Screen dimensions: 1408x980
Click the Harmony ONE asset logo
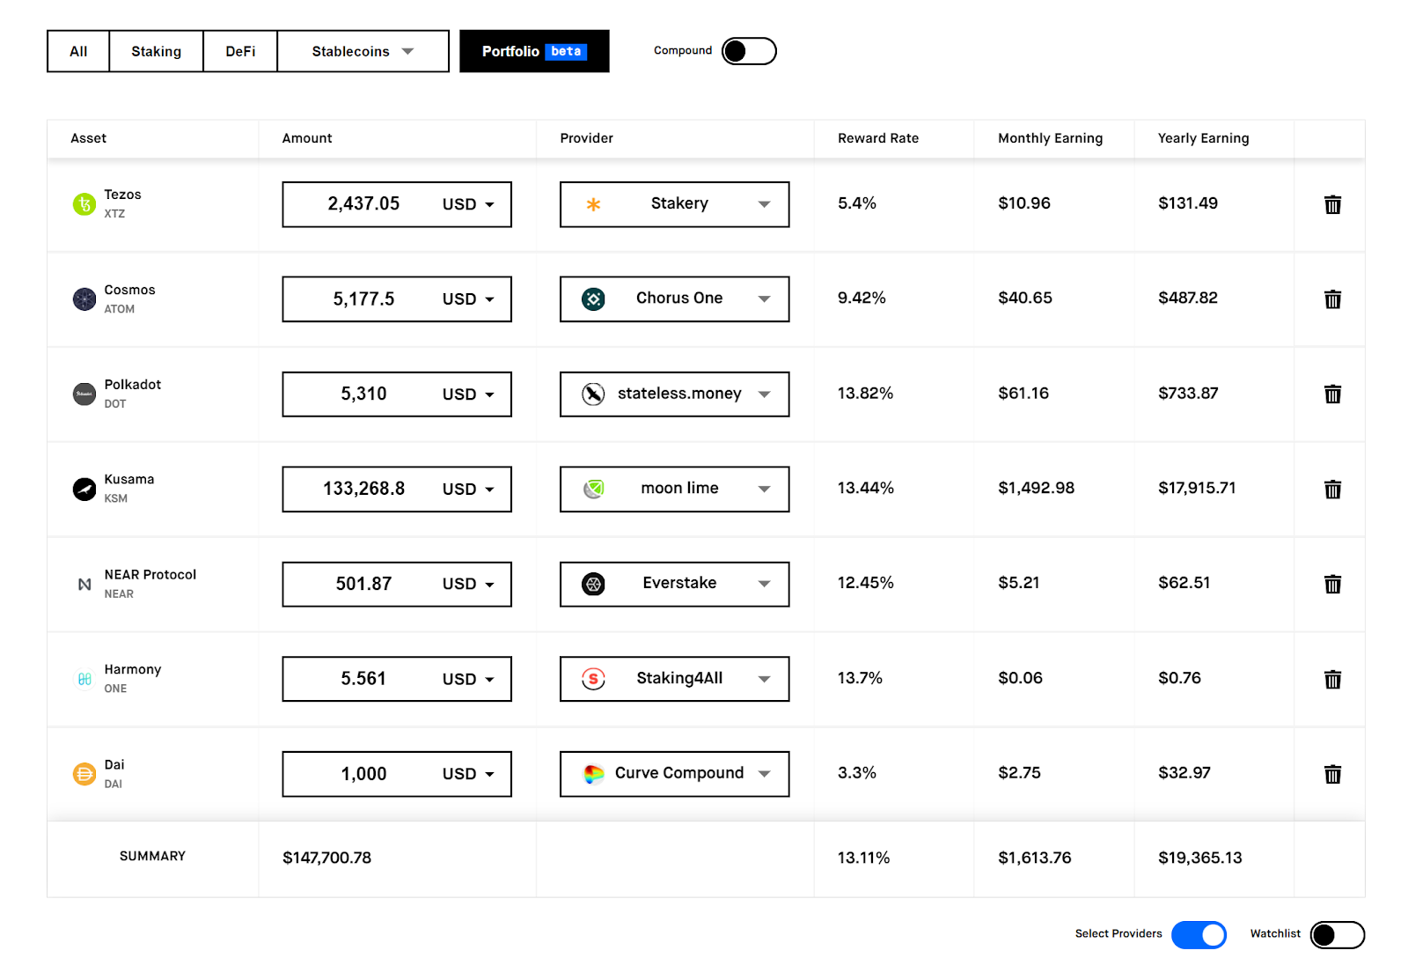[x=84, y=679]
